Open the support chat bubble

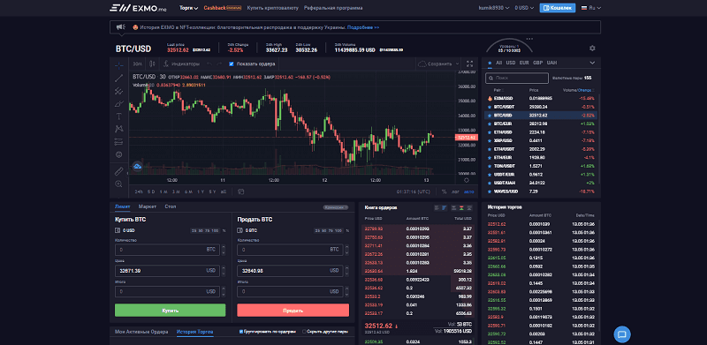coord(622,334)
